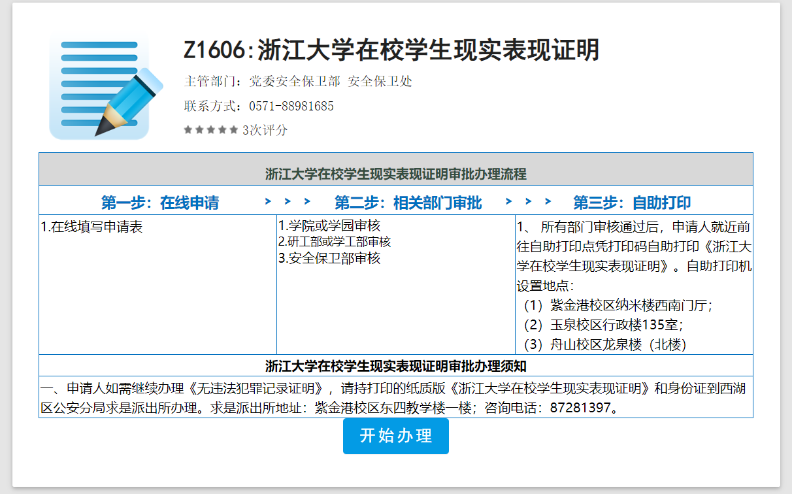
Task: Select the 第二步：相关部门审批 step heading
Action: pyautogui.click(x=408, y=203)
